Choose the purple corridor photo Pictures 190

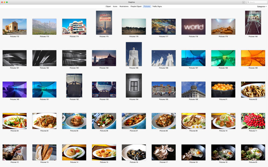coord(14,90)
